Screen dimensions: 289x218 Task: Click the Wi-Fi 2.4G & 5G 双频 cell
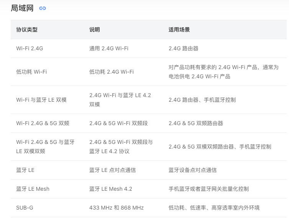click(43, 123)
